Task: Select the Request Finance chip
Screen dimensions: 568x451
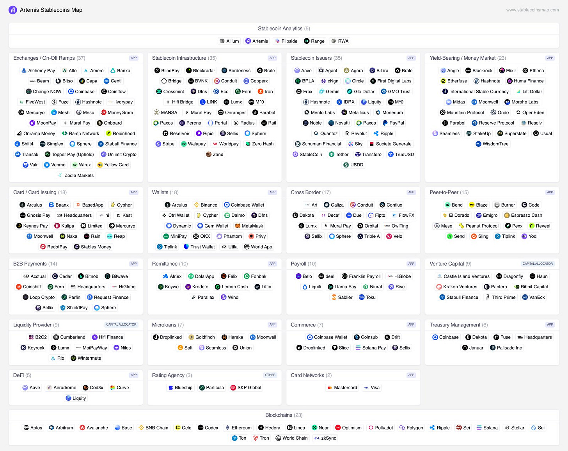Action: (108, 298)
